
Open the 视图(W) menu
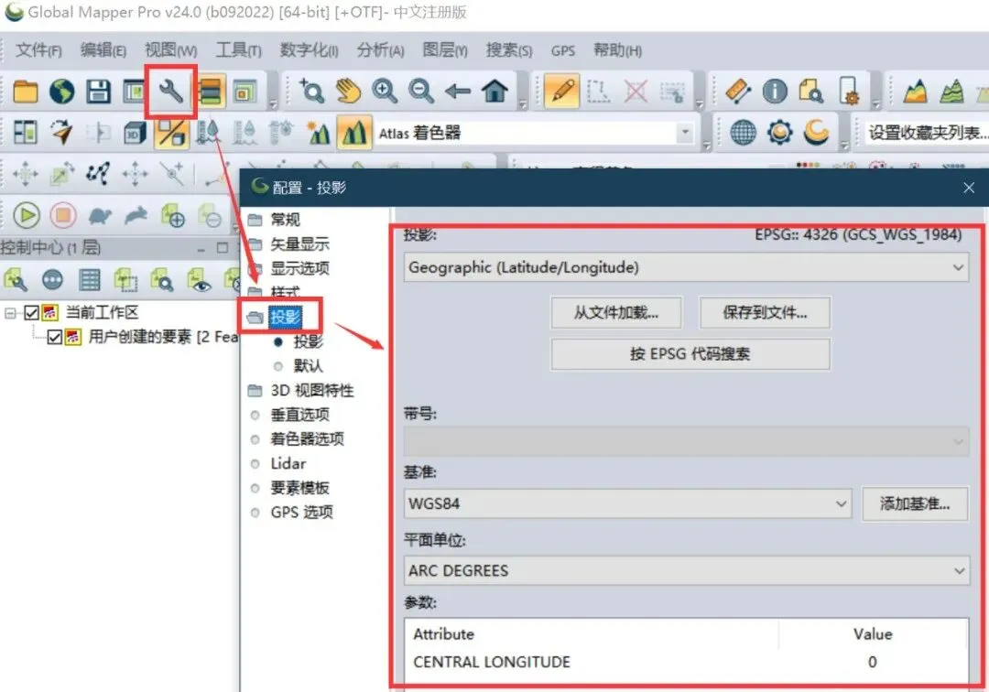tap(171, 50)
